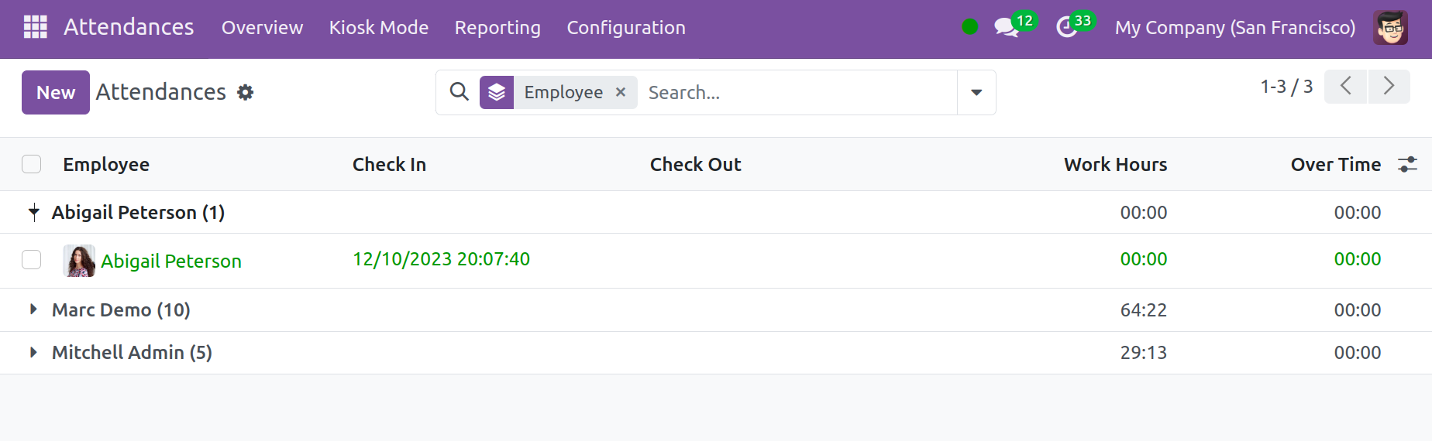Screen dimensions: 1432x441
Task: Go to the next page arrow
Action: pos(1389,86)
